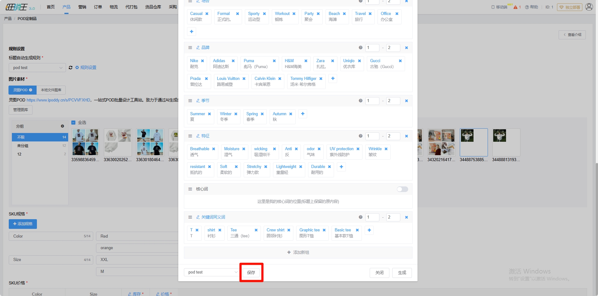Switch to 本地文件图库 tab
This screenshot has height=296, width=598.
(x=51, y=90)
